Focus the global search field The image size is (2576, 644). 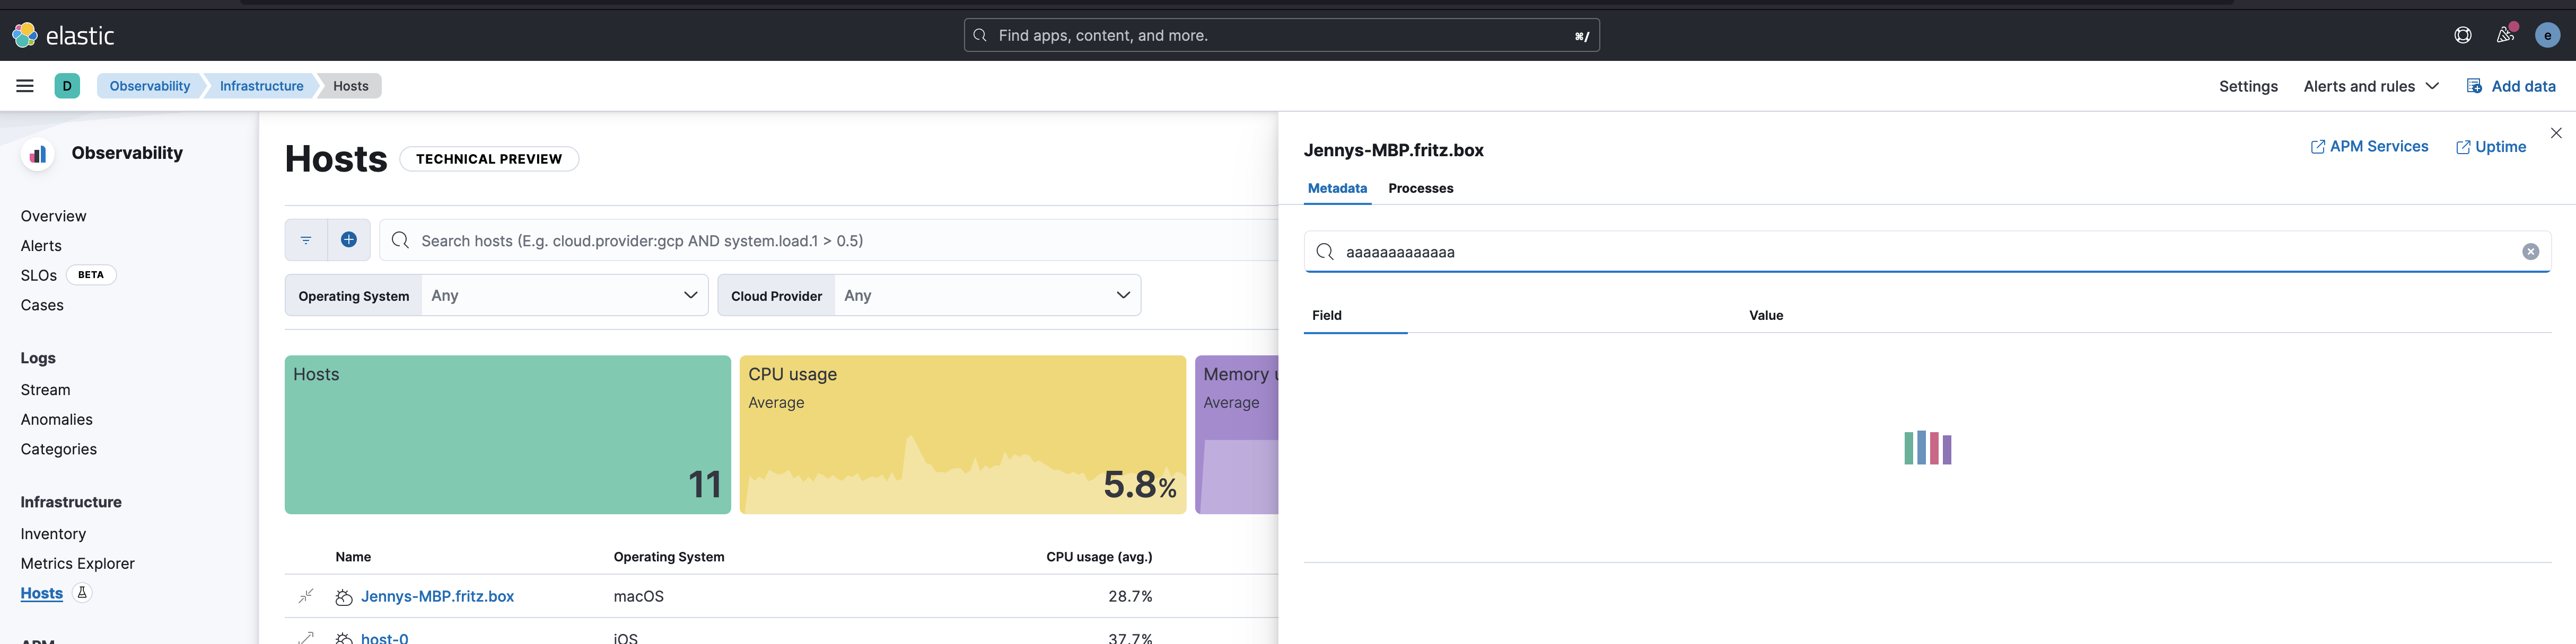point(1281,35)
